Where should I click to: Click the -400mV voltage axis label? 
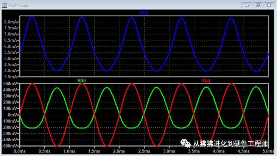coord(9,140)
